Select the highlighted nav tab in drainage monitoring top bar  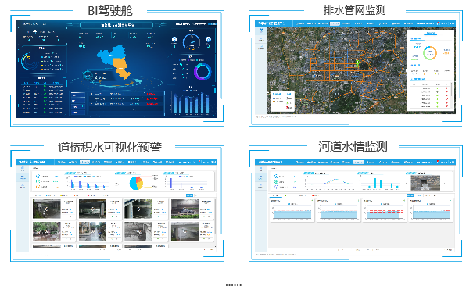335,23
